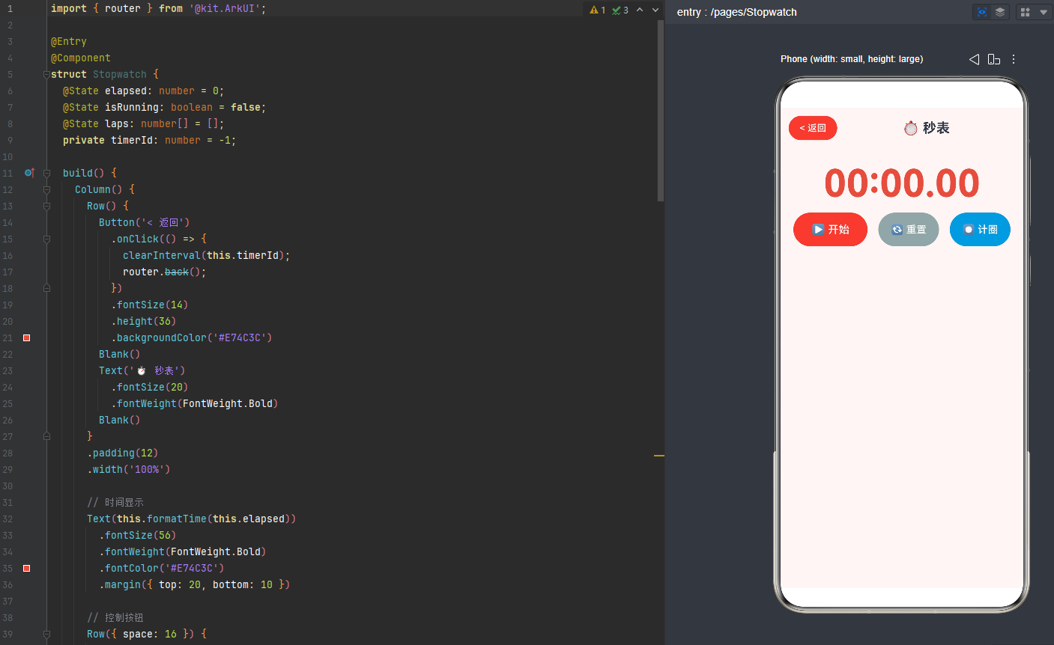This screenshot has height=645, width=1054.
Task: Click the 00:00.00 timer display
Action: click(902, 183)
